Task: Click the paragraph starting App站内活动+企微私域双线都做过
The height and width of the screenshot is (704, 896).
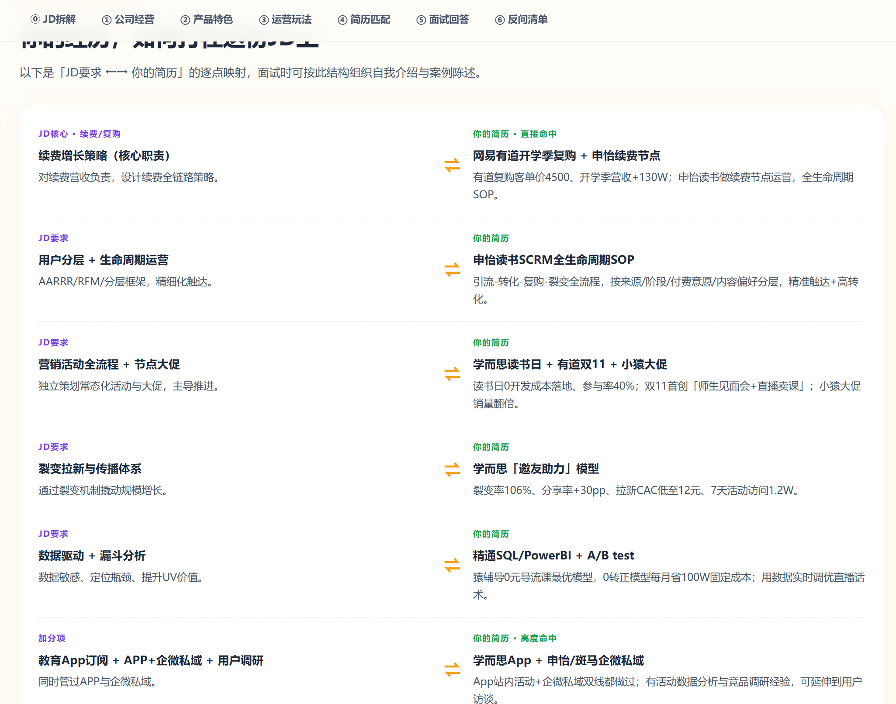Action: coord(668,690)
